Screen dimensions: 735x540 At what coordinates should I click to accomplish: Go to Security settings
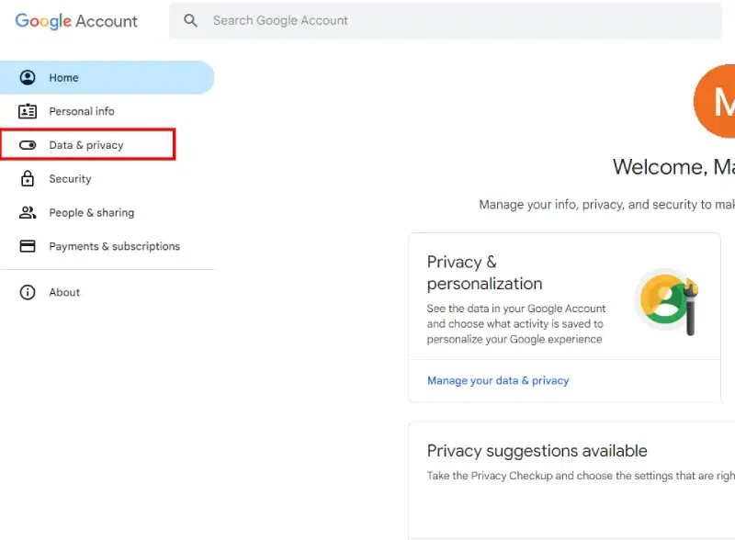70,179
